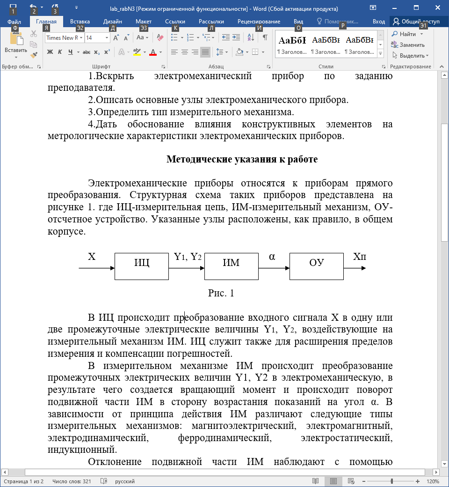Click the Cut scissors icon

34,34
